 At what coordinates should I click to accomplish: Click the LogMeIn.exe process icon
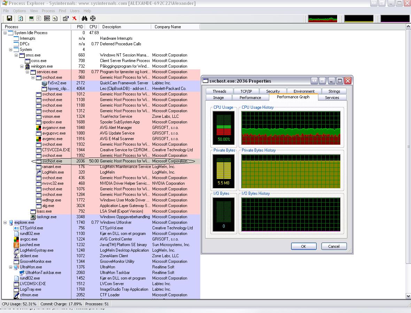coord(39,173)
